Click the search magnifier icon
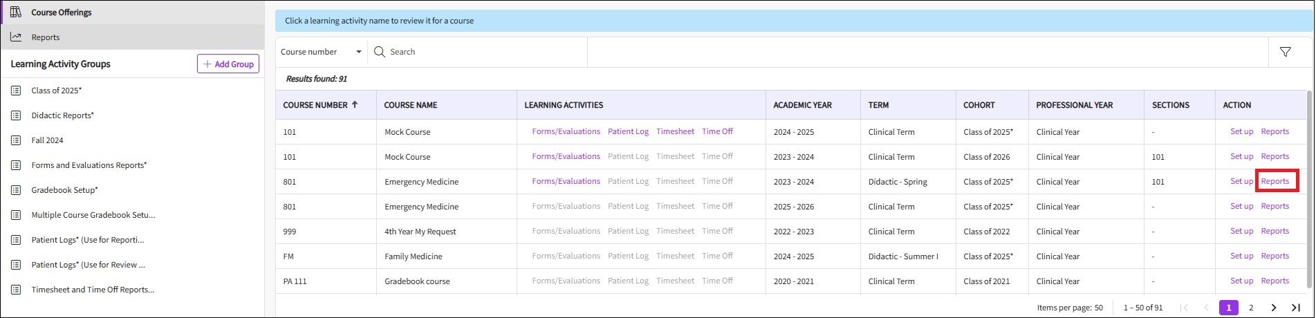The height and width of the screenshot is (318, 1316). click(x=380, y=52)
